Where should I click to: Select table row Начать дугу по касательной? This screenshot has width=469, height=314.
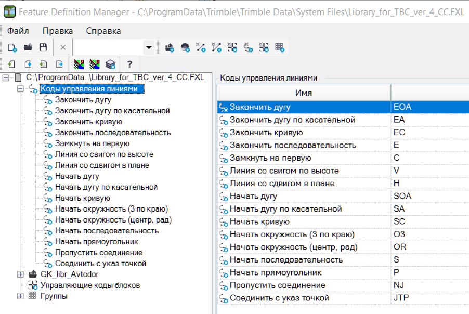[343, 209]
